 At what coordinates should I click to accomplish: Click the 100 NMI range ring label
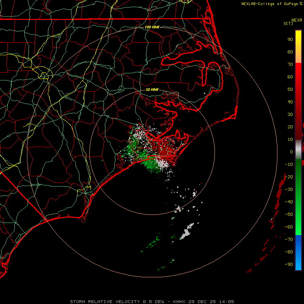pos(152,27)
